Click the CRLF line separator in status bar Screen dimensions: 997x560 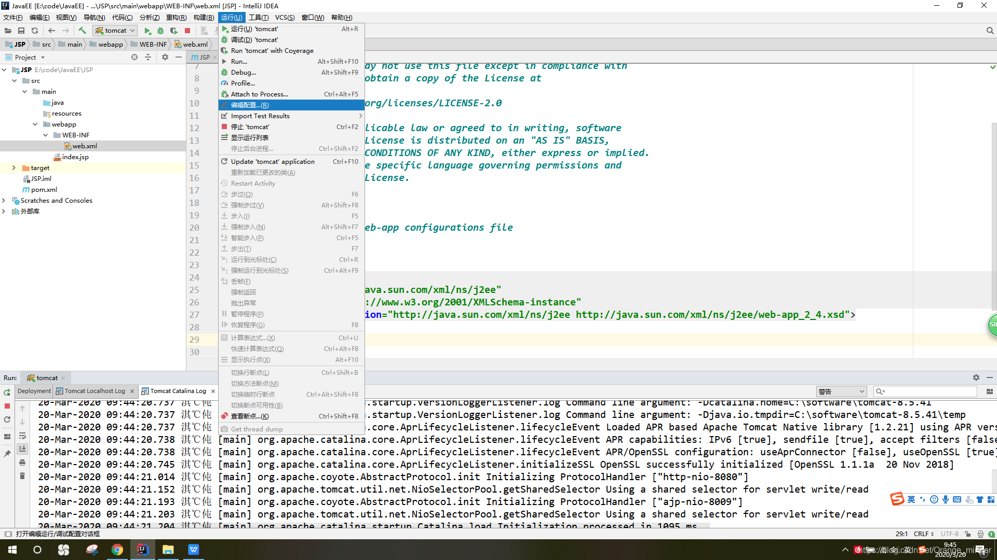[924, 534]
